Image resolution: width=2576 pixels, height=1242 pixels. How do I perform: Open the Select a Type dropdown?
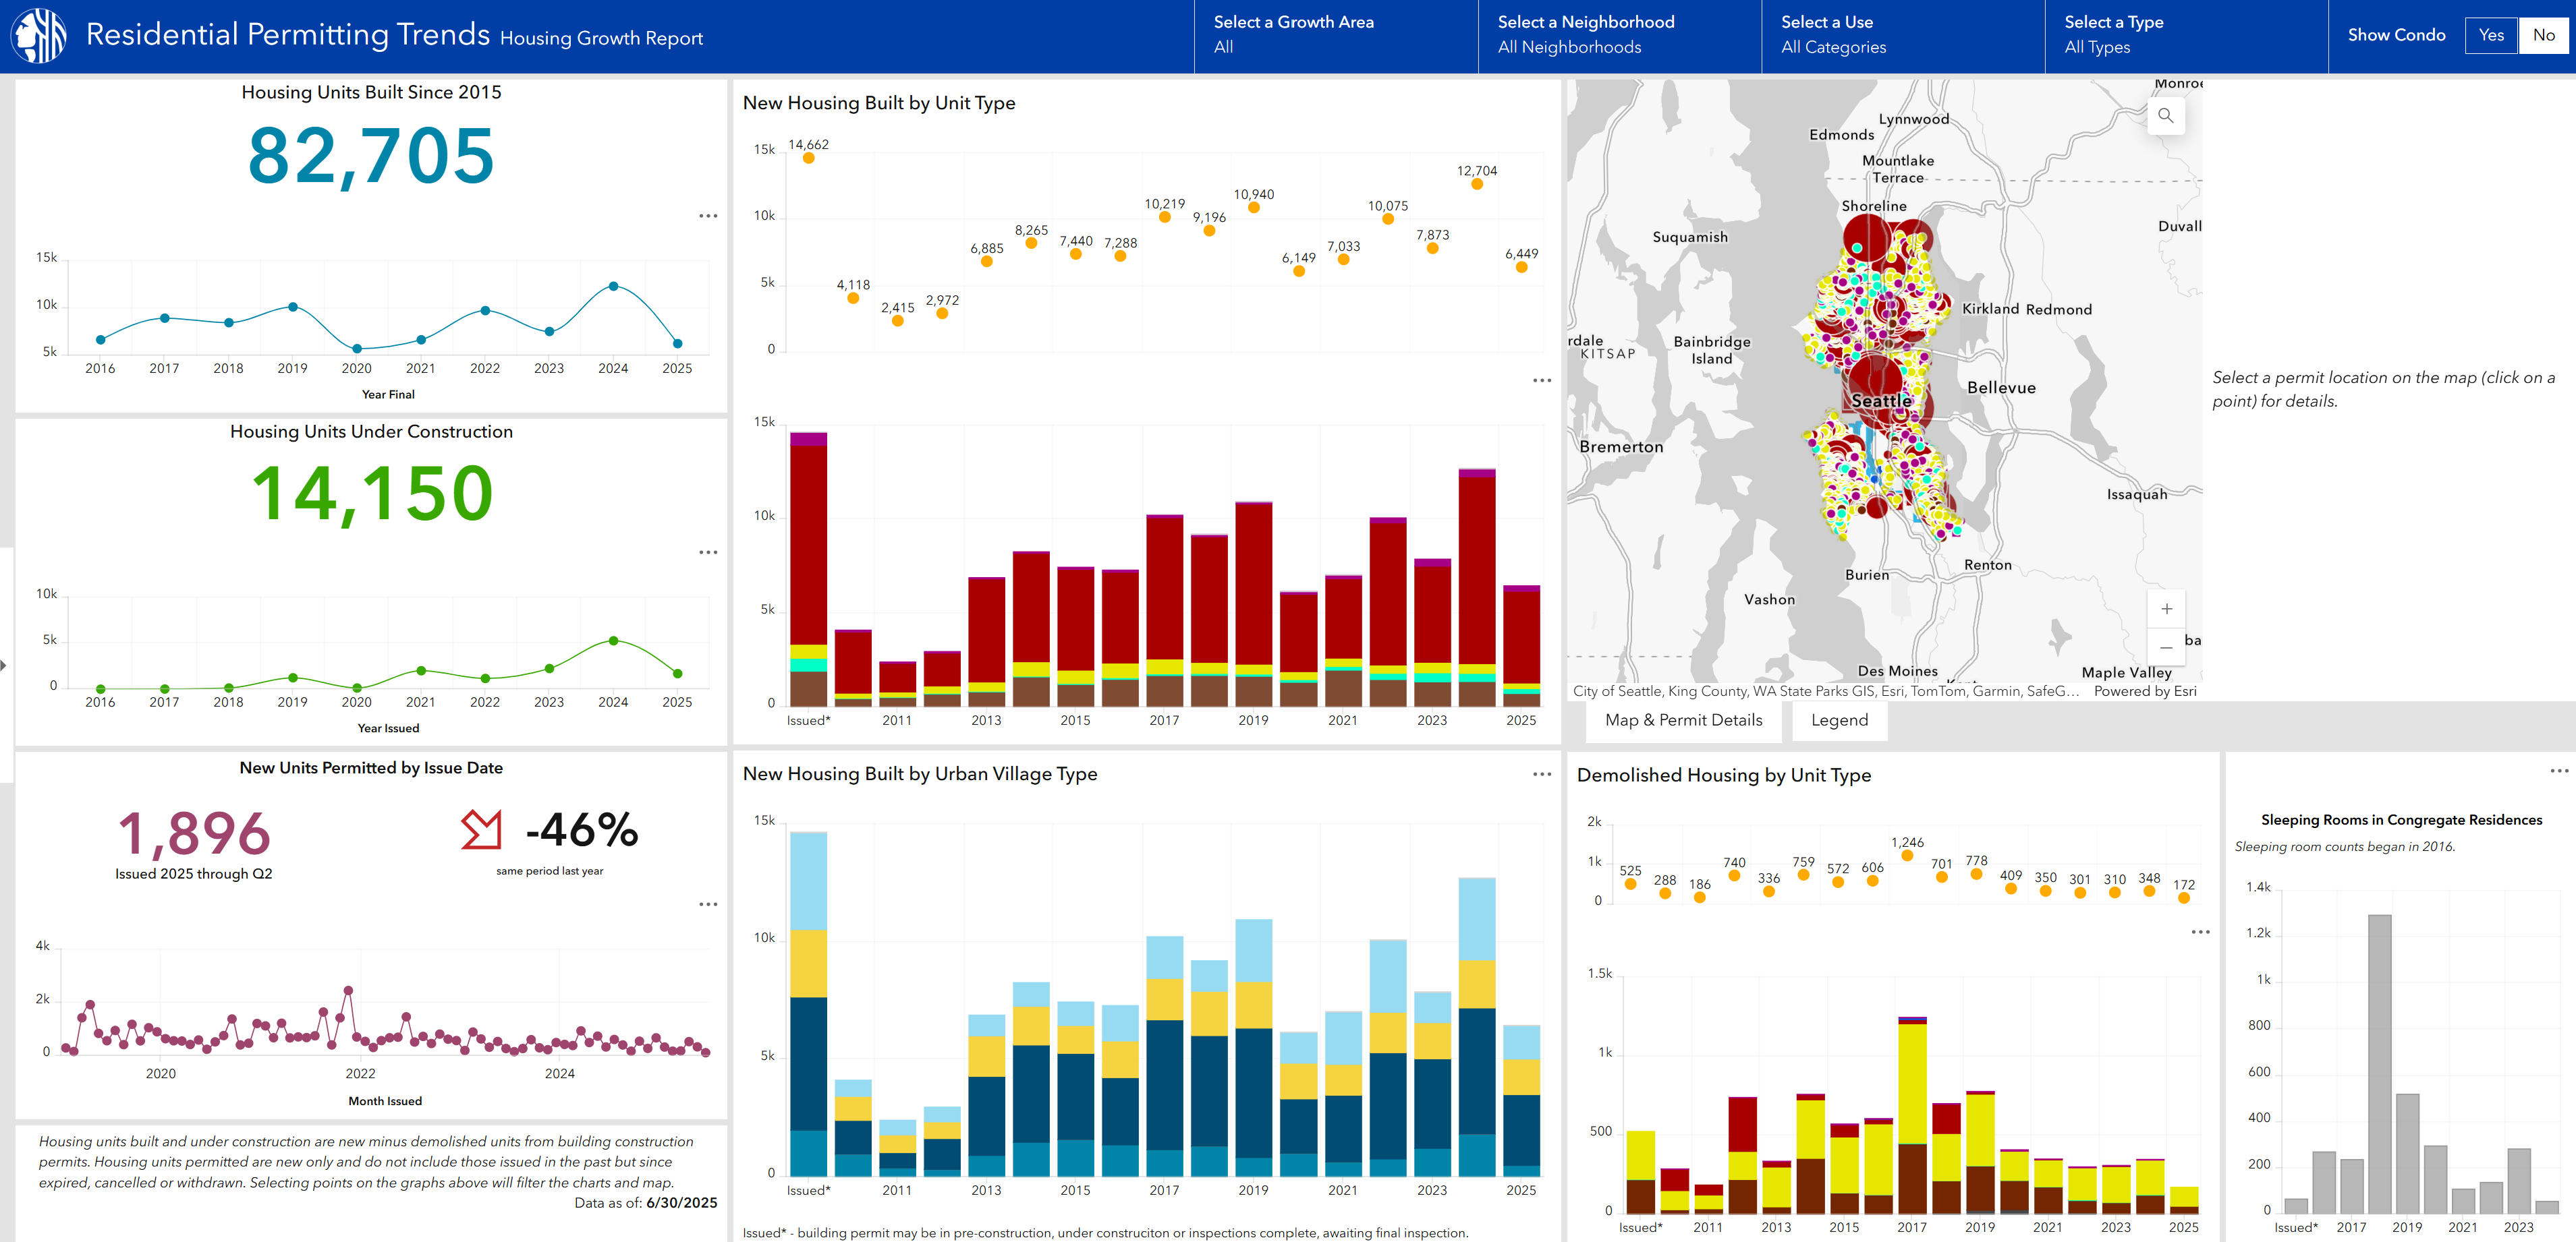[2187, 35]
